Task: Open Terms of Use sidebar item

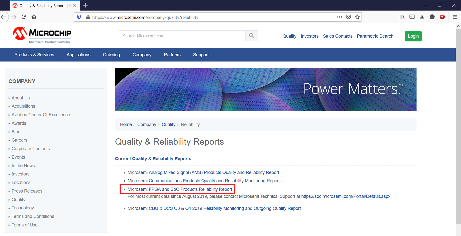Action: (x=24, y=225)
